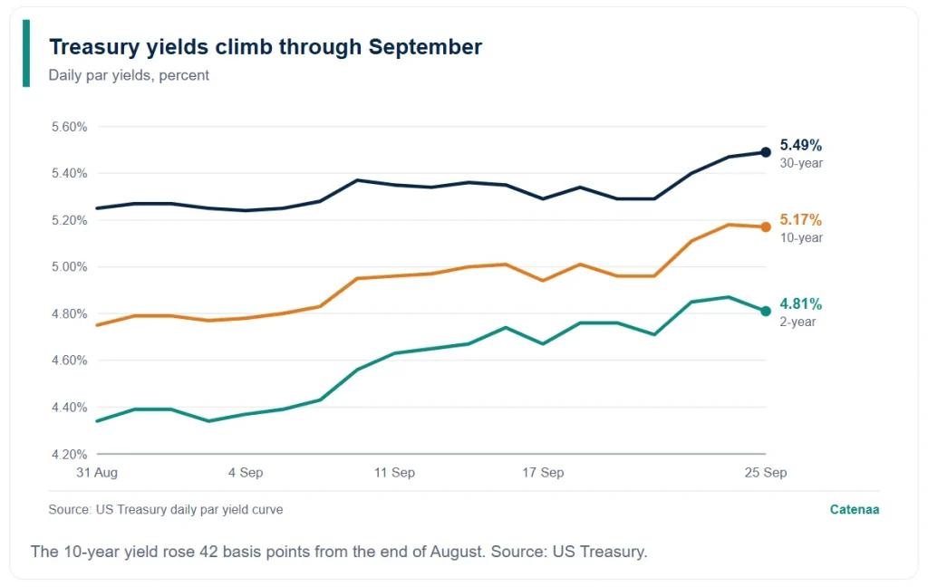Image resolution: width=928 pixels, height=587 pixels.
Task: Select the 25 Sep axis label
Action: tap(765, 472)
